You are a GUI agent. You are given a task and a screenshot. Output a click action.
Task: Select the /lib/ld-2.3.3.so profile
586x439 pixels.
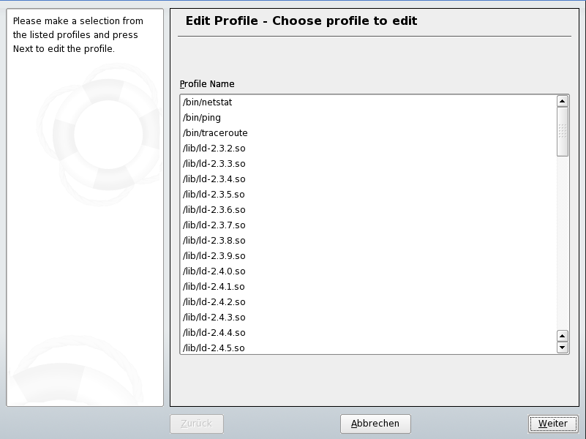point(214,163)
